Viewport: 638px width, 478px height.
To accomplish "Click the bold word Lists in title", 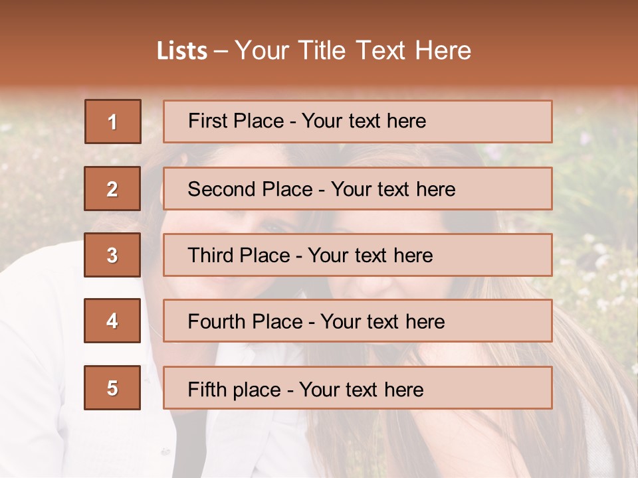I will (x=182, y=50).
